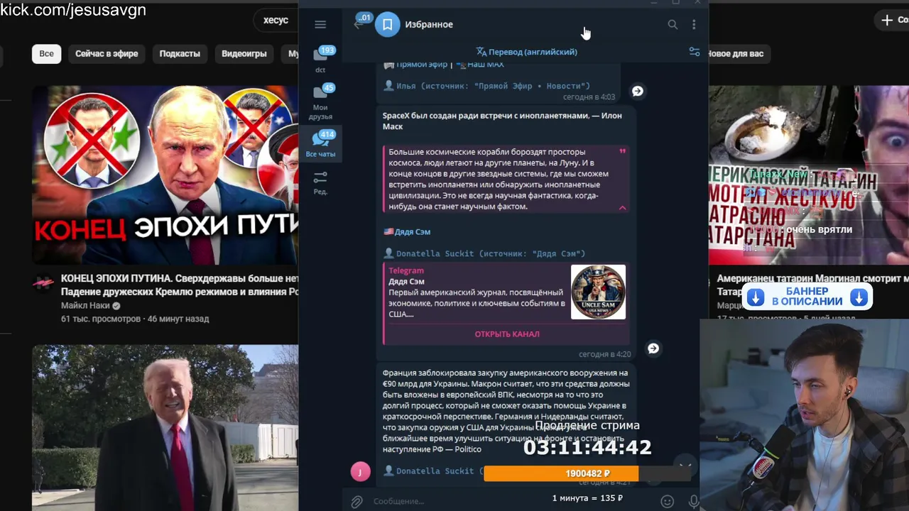The width and height of the screenshot is (909, 511).
Task: Collapse the quoted text about космические корабли
Action: (x=622, y=207)
